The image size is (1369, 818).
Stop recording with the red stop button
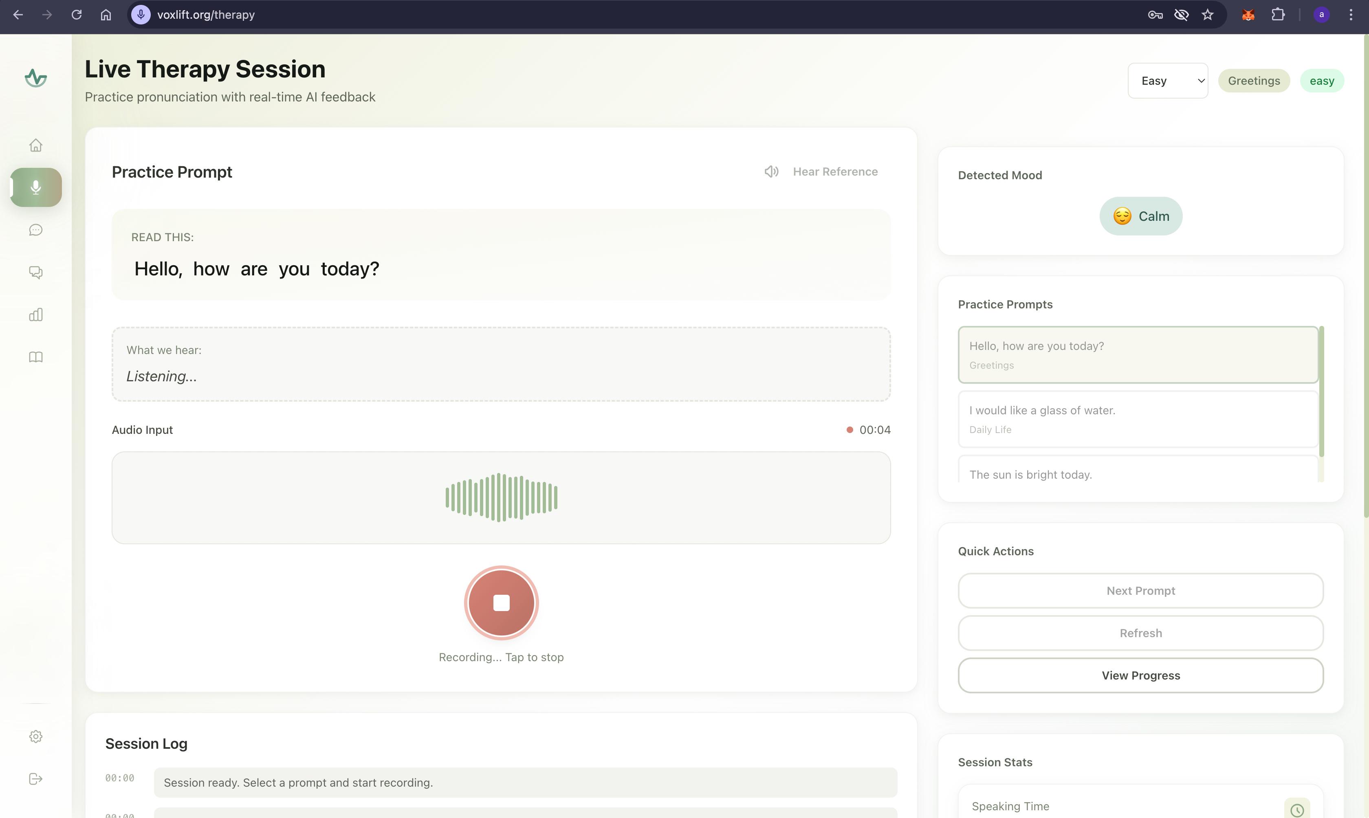[x=501, y=603]
